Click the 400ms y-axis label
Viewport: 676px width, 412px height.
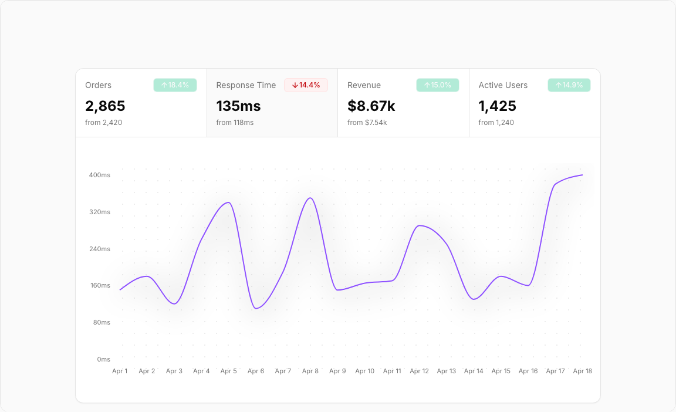(x=100, y=175)
